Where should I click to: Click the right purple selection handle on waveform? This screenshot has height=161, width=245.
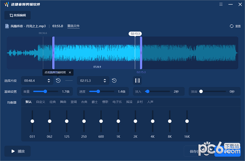click(x=141, y=53)
